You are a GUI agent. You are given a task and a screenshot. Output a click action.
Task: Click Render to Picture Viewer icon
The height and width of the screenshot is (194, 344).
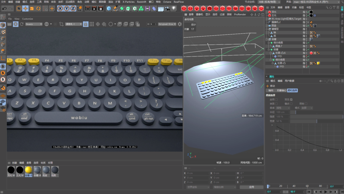[x=94, y=8]
